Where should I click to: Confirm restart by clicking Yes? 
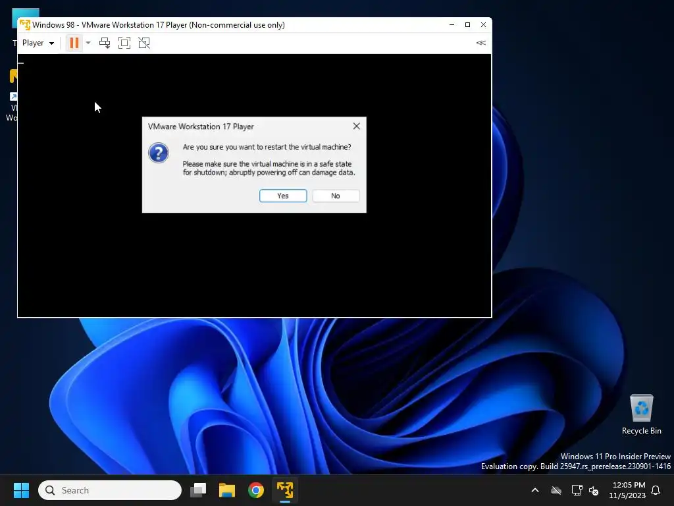[x=283, y=196]
